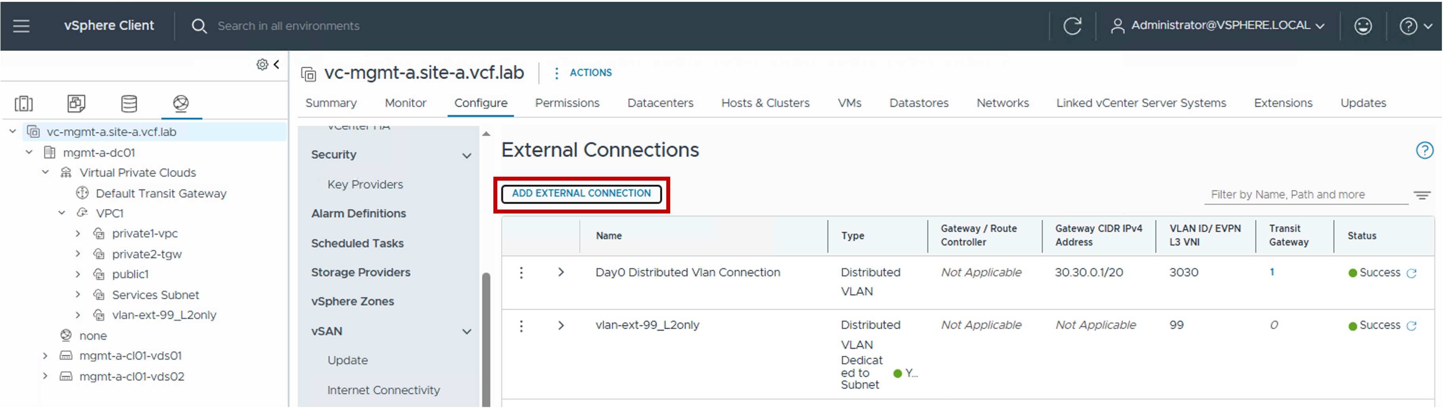
Task: Open the Datacenters tab
Action: coord(660,103)
